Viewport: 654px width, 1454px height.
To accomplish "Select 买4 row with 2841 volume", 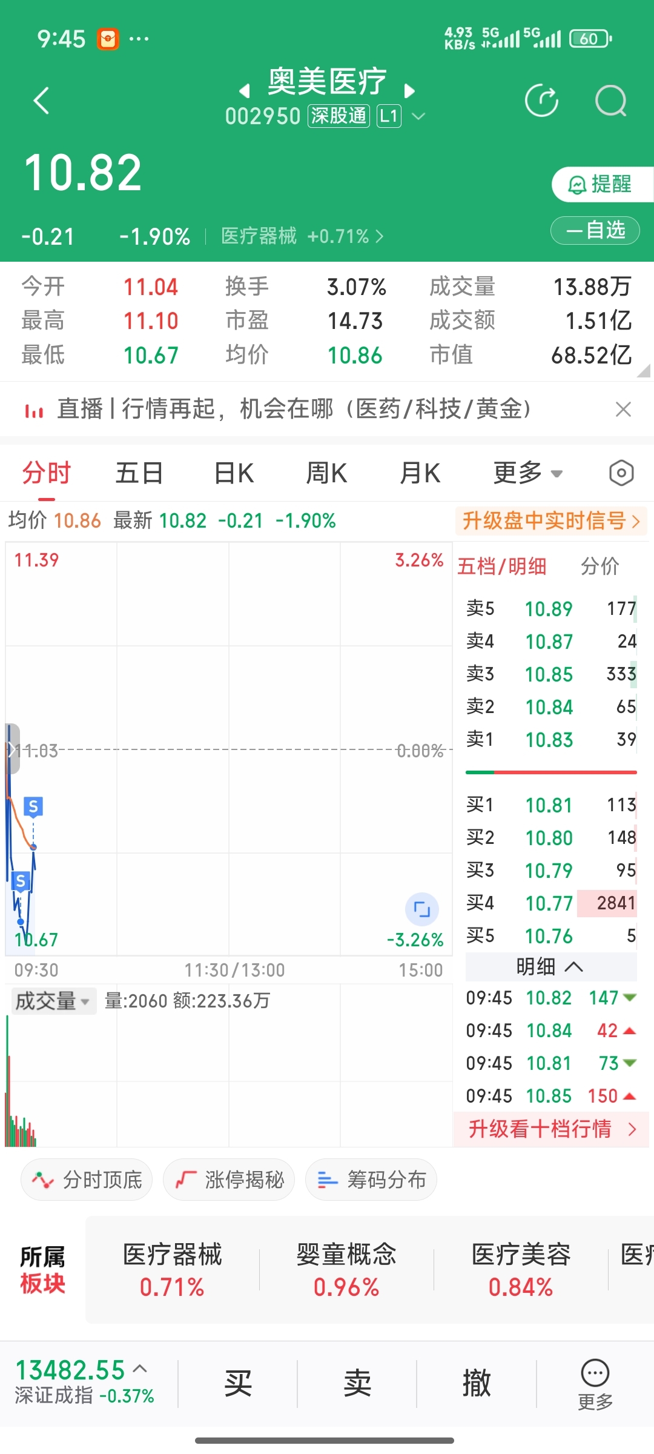I will pyautogui.click(x=551, y=903).
